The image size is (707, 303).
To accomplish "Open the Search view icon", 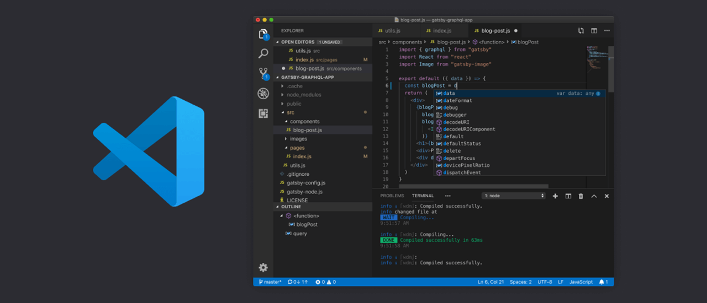I will [263, 53].
